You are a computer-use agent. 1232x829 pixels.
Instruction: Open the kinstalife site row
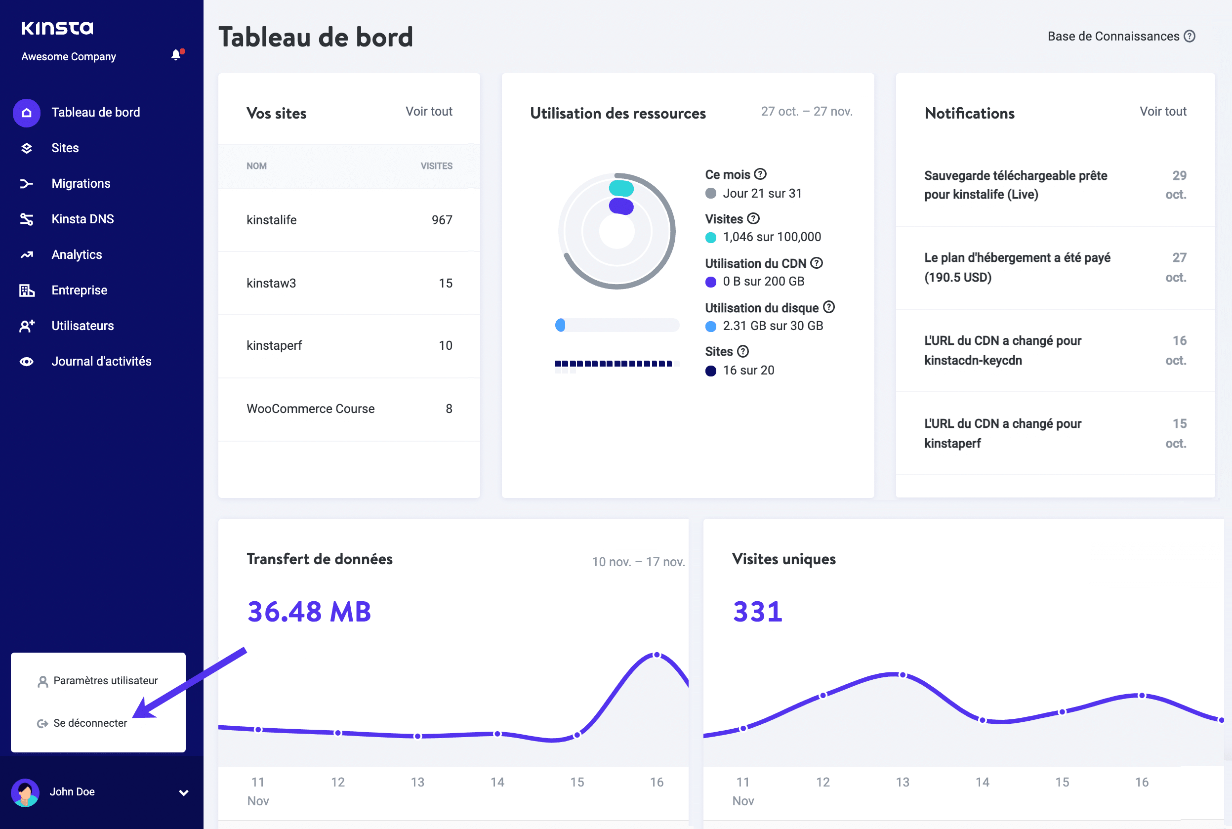pyautogui.click(x=271, y=220)
